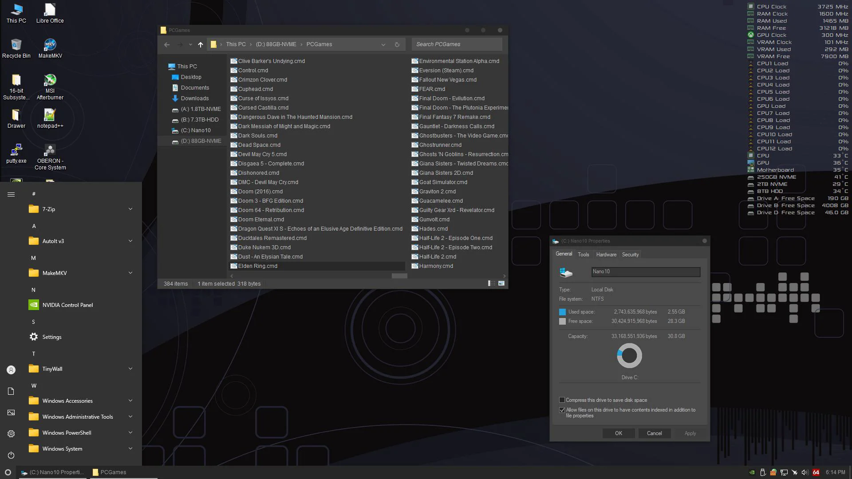Uncheck allow files to be indexed
Image resolution: width=852 pixels, height=479 pixels.
(x=562, y=410)
